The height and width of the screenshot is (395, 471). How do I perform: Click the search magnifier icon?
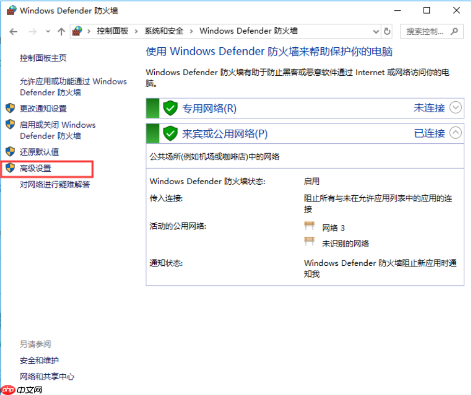454,31
